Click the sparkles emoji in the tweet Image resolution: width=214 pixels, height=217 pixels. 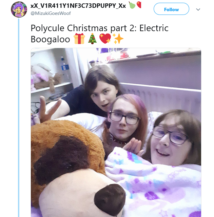point(118,39)
